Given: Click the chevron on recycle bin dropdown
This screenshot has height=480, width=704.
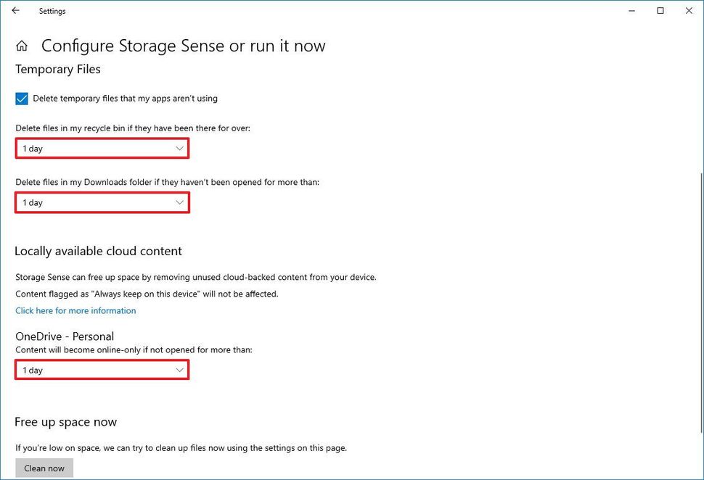Looking at the screenshot, I should [180, 148].
